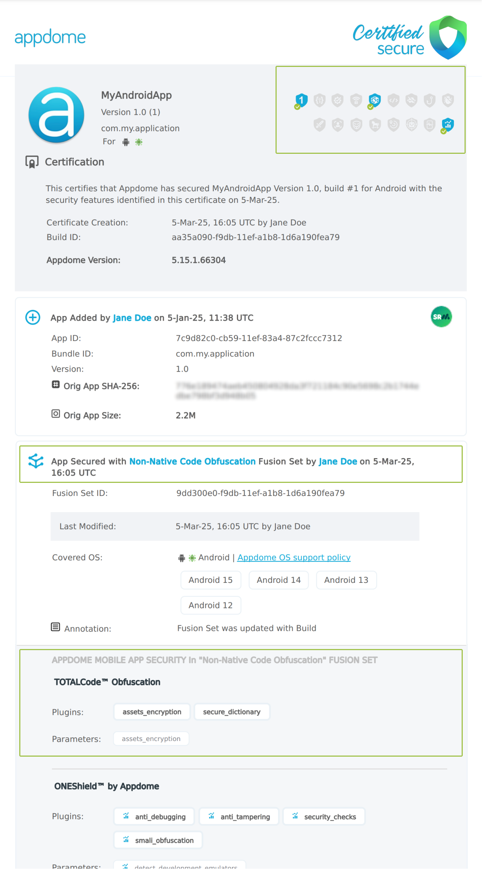This screenshot has width=482, height=869.
Task: Click the greyed sword shield icon
Action: click(x=320, y=125)
